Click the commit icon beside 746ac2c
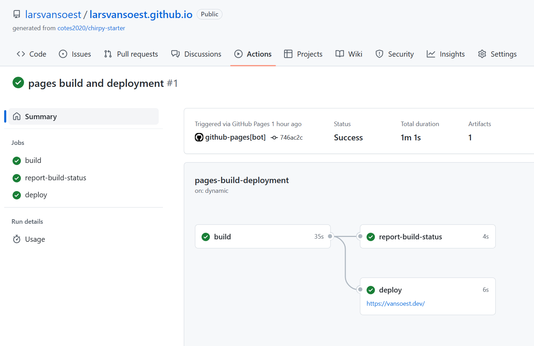 (x=274, y=137)
